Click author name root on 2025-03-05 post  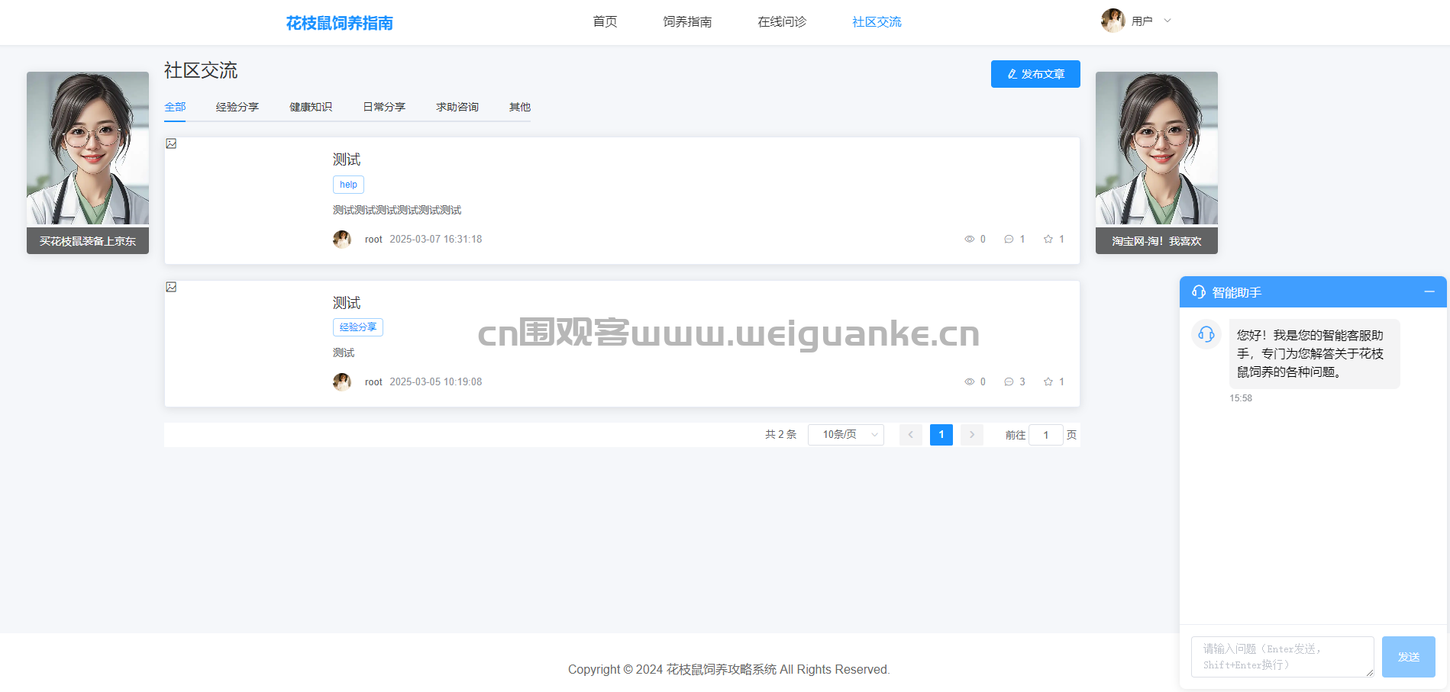tap(373, 382)
